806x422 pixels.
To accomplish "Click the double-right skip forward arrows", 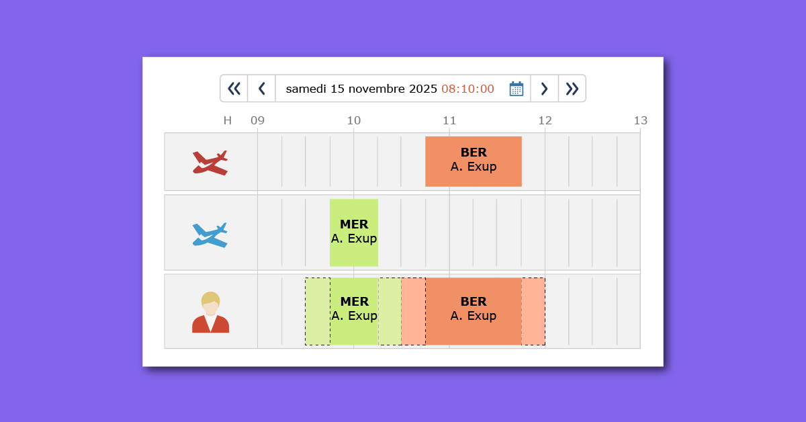I will click(572, 89).
